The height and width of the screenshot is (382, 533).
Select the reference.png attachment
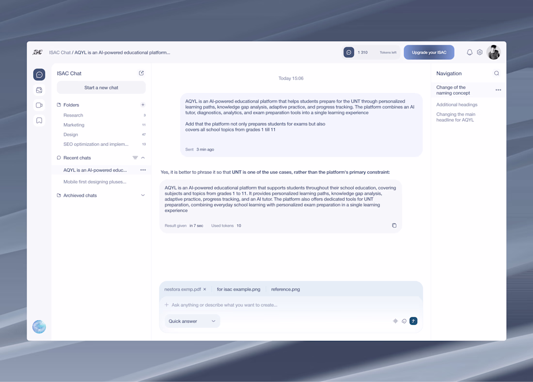click(285, 290)
